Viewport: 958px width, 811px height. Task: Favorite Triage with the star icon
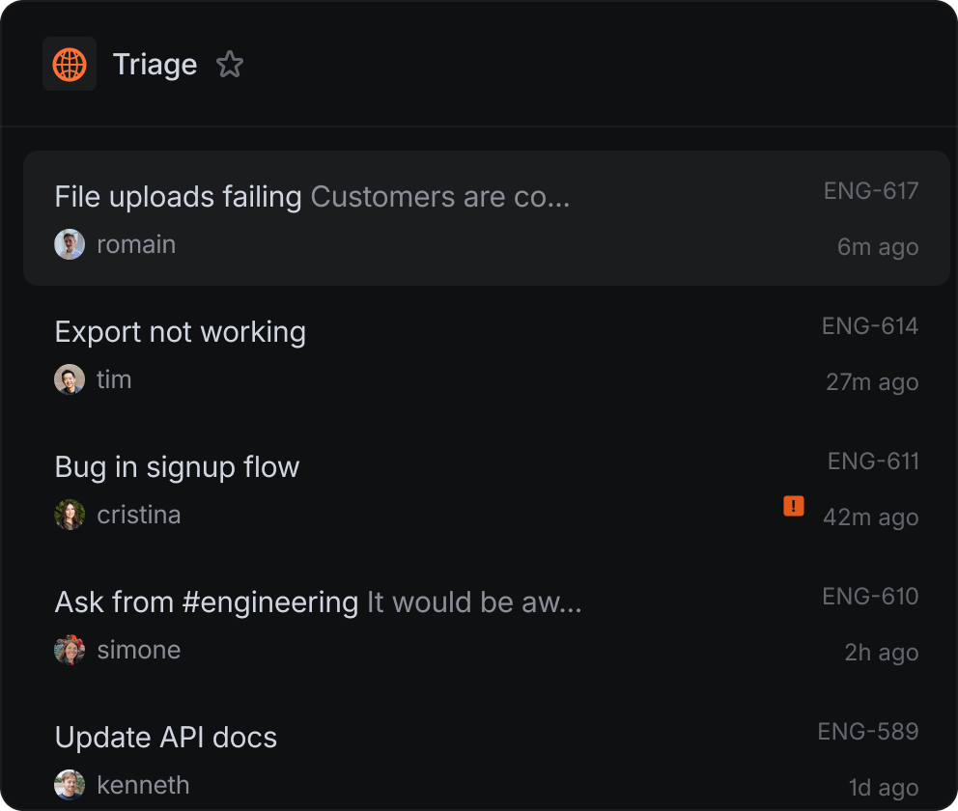point(230,65)
